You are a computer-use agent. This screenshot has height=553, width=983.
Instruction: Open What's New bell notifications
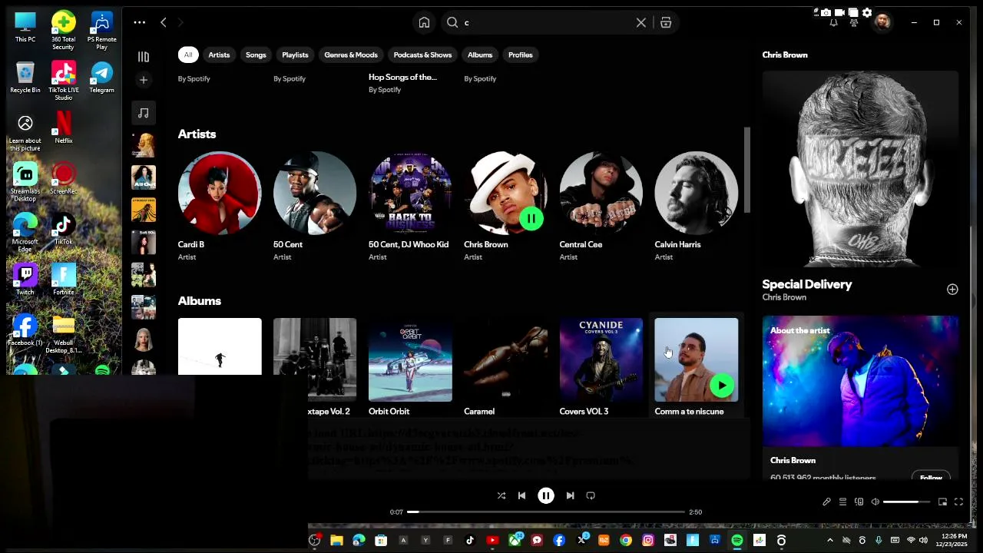(x=833, y=22)
